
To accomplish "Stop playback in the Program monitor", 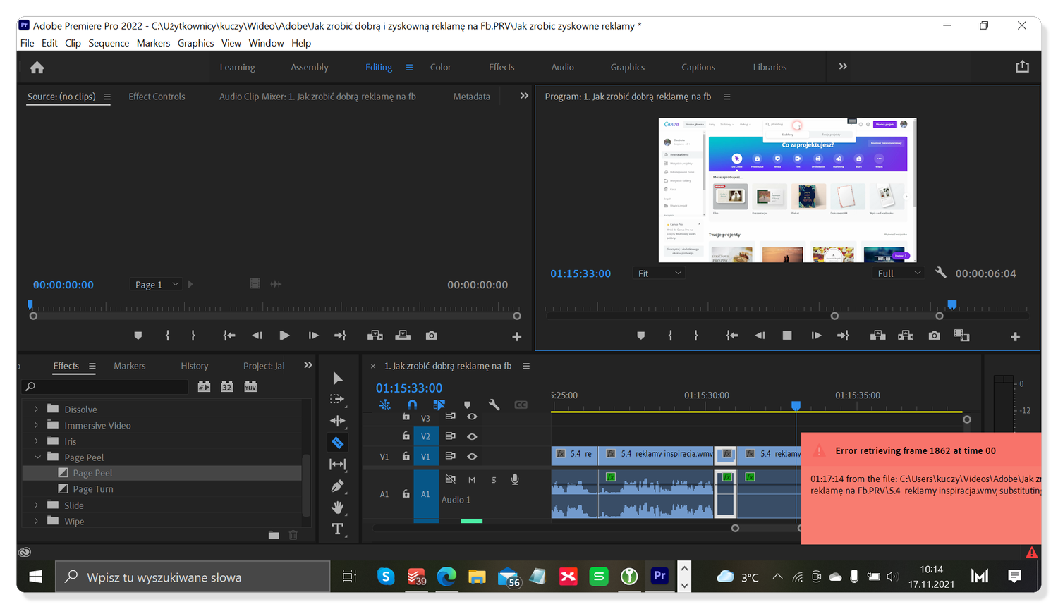I will [786, 336].
